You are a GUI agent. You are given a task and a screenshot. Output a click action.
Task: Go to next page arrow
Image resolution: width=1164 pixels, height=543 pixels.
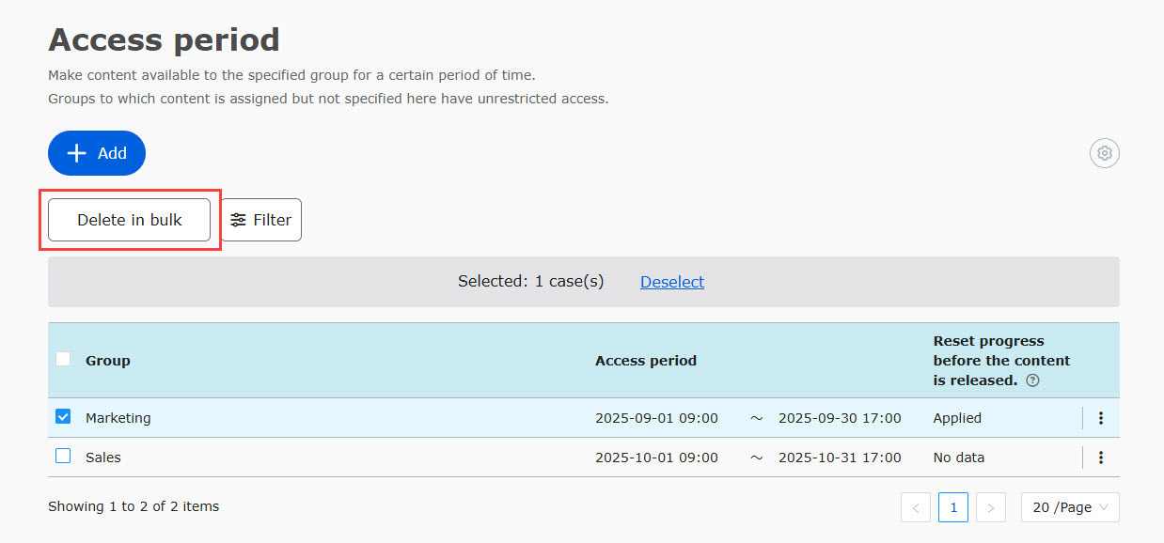[x=991, y=507]
